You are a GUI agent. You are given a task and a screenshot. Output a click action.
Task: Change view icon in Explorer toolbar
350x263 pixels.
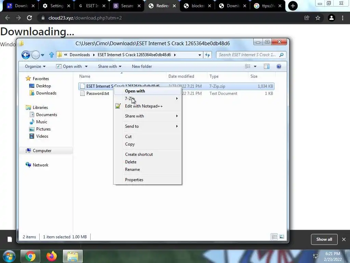click(247, 66)
